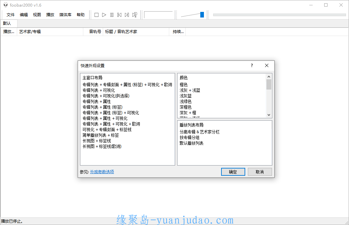Switch to the 默认 playlist tab
The image size is (349, 225).
(x=9, y=23)
